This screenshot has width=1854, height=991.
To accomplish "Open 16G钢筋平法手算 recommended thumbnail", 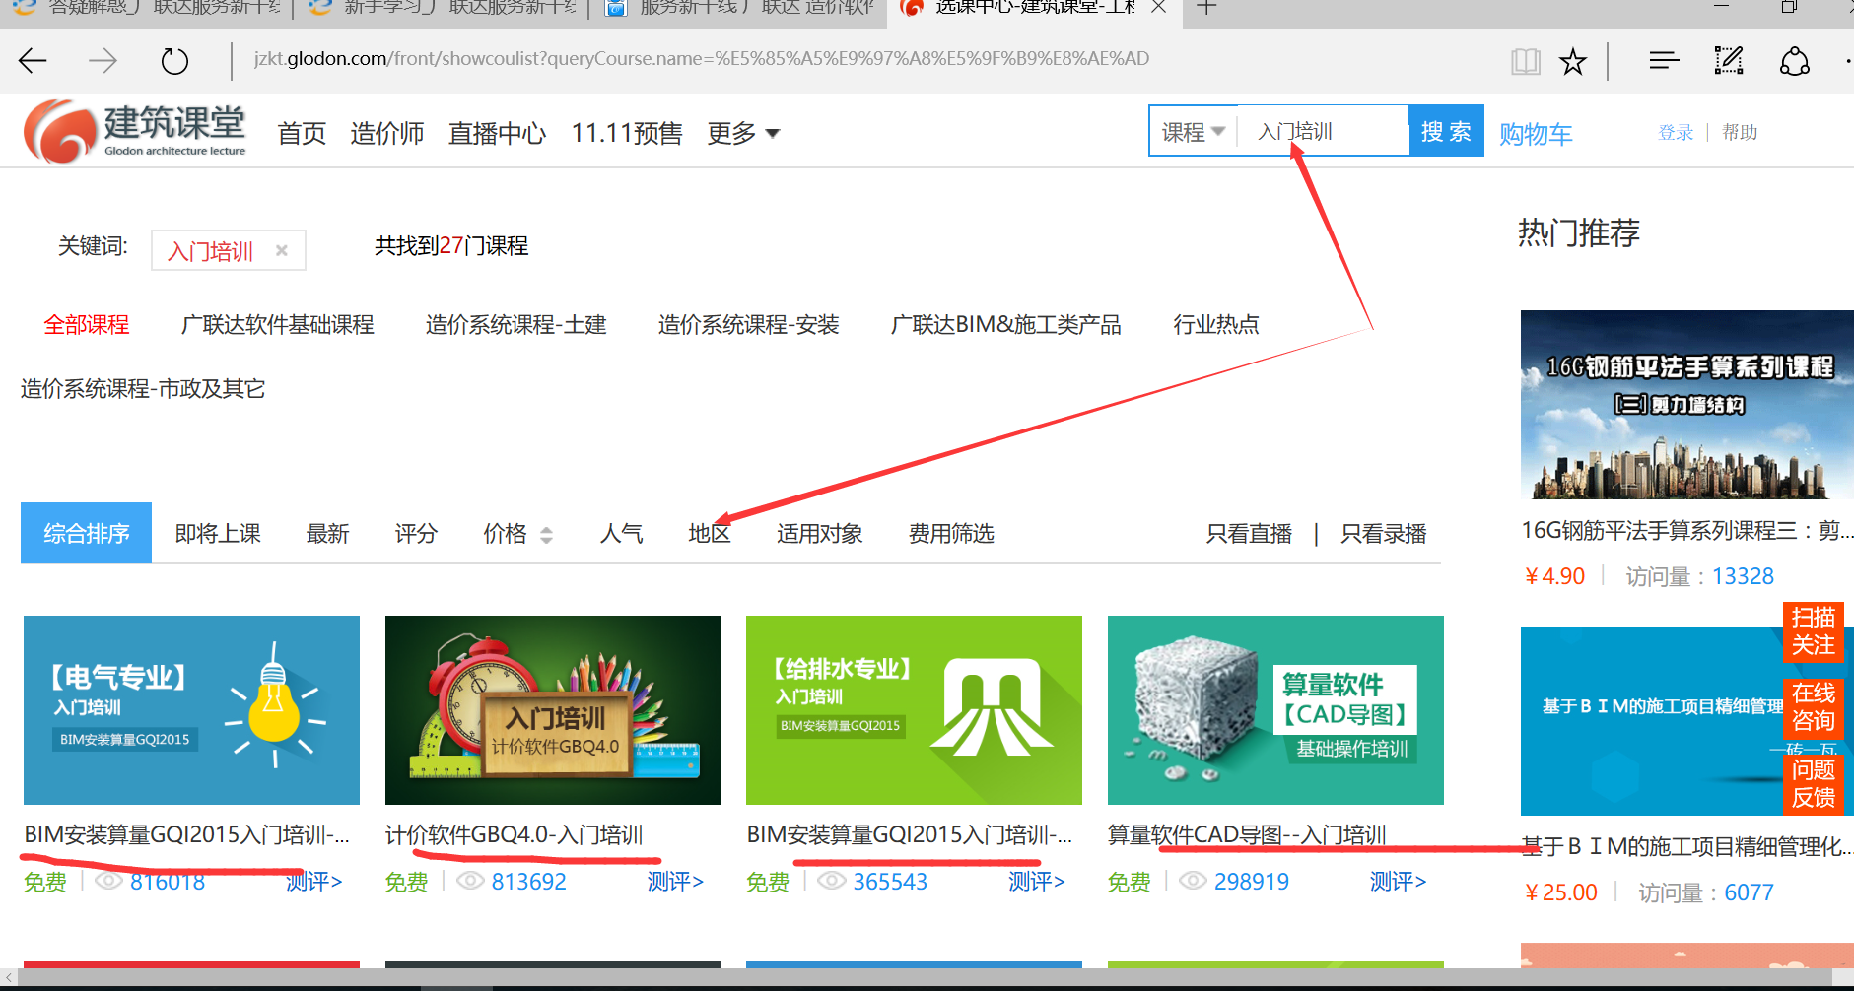I will (x=1686, y=405).
